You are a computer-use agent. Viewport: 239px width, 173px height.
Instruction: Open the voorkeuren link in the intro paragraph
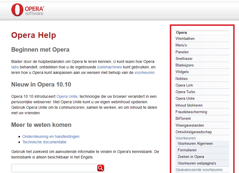144,72
